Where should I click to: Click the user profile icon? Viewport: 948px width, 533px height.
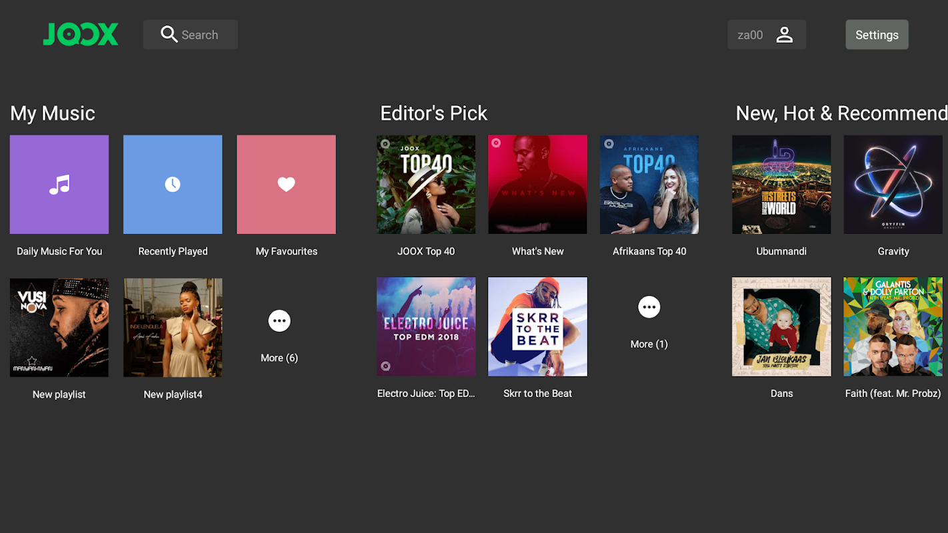point(785,35)
